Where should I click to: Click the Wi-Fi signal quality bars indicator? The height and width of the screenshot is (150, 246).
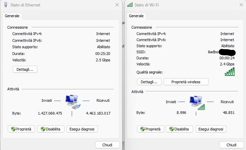(229, 71)
